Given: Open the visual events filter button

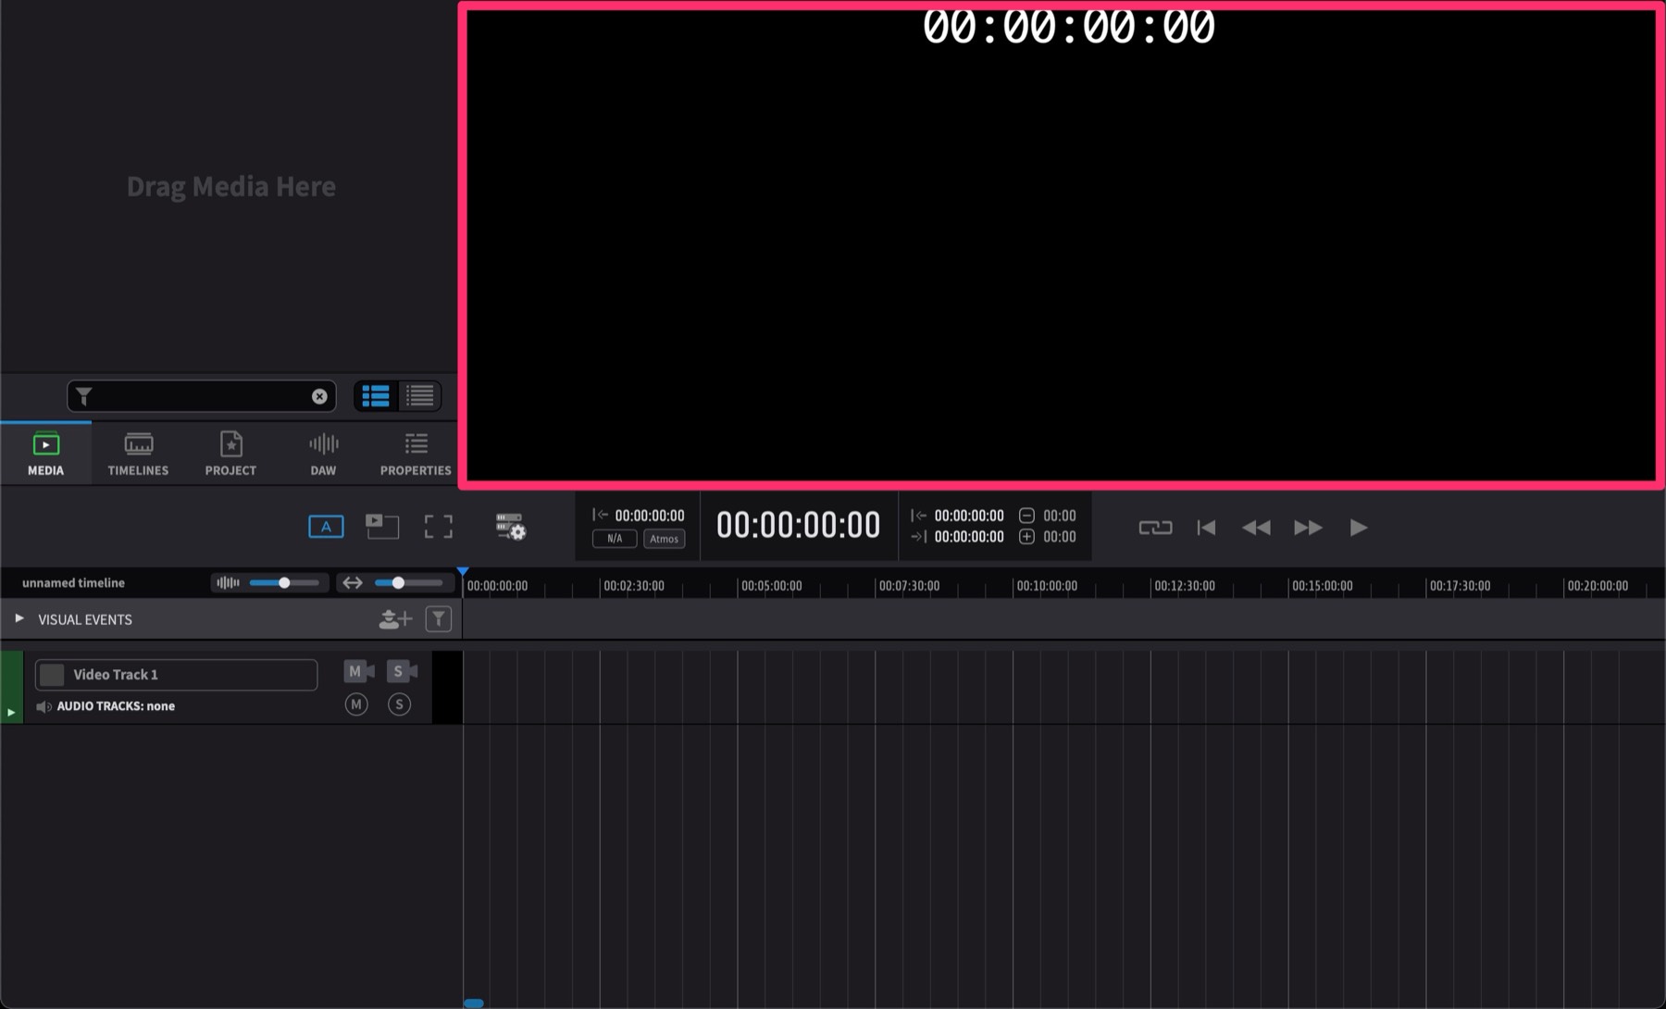Looking at the screenshot, I should point(439,619).
